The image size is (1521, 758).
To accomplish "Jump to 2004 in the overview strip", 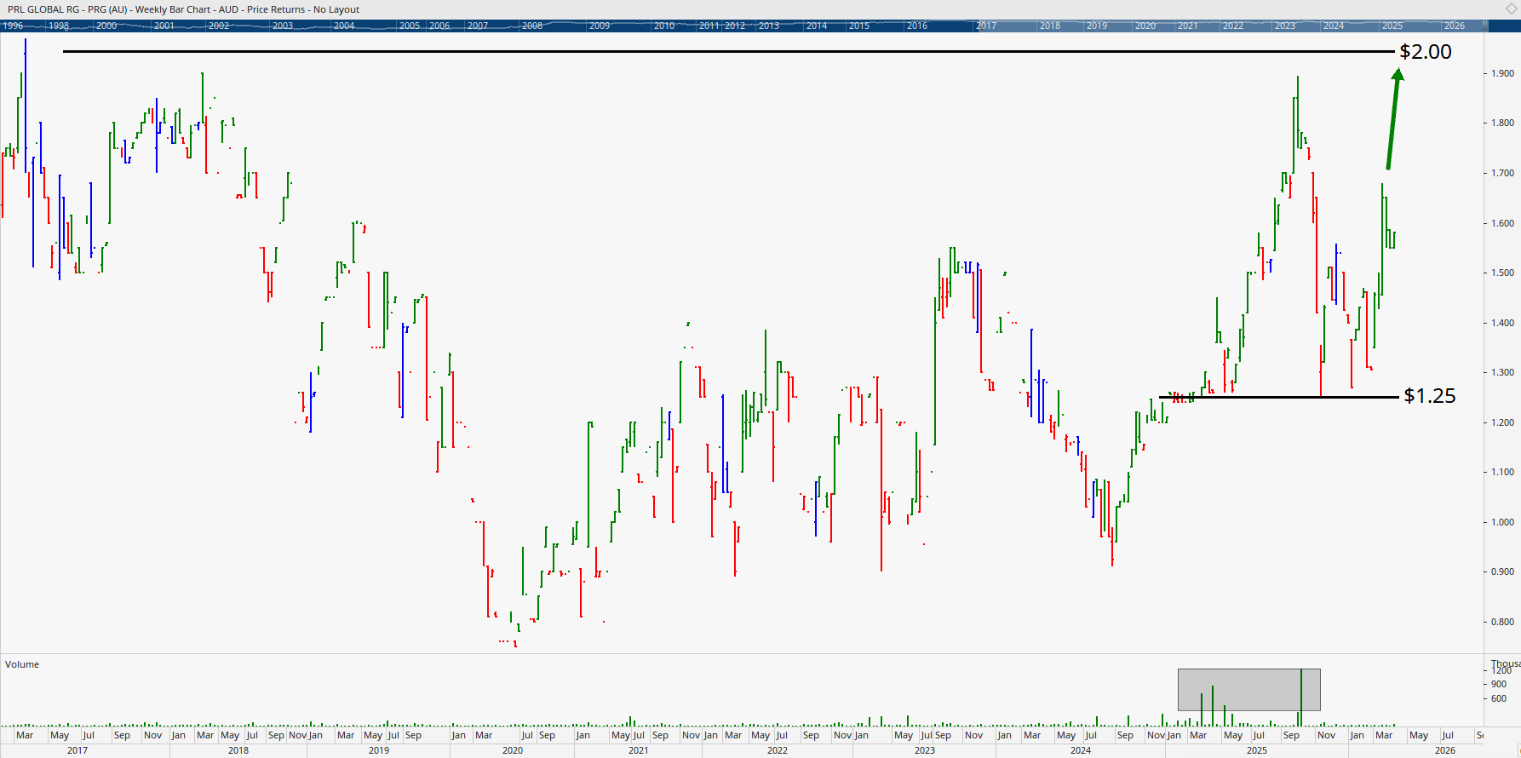I will click(344, 26).
